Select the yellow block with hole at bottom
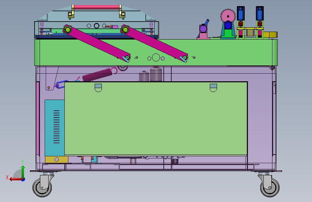 pos(56,160)
